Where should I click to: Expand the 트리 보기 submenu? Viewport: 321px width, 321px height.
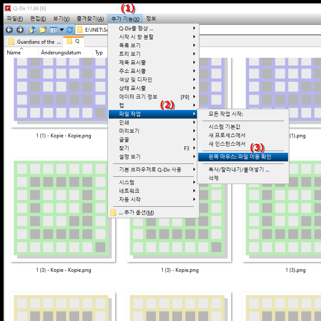(x=153, y=54)
